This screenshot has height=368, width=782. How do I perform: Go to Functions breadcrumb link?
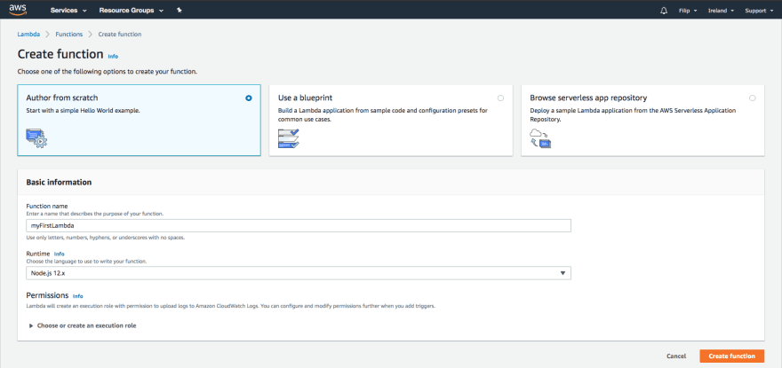pos(69,35)
